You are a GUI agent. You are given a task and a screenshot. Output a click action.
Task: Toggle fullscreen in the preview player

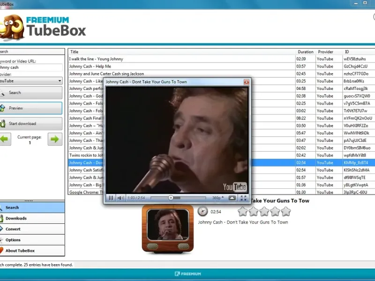(x=243, y=198)
